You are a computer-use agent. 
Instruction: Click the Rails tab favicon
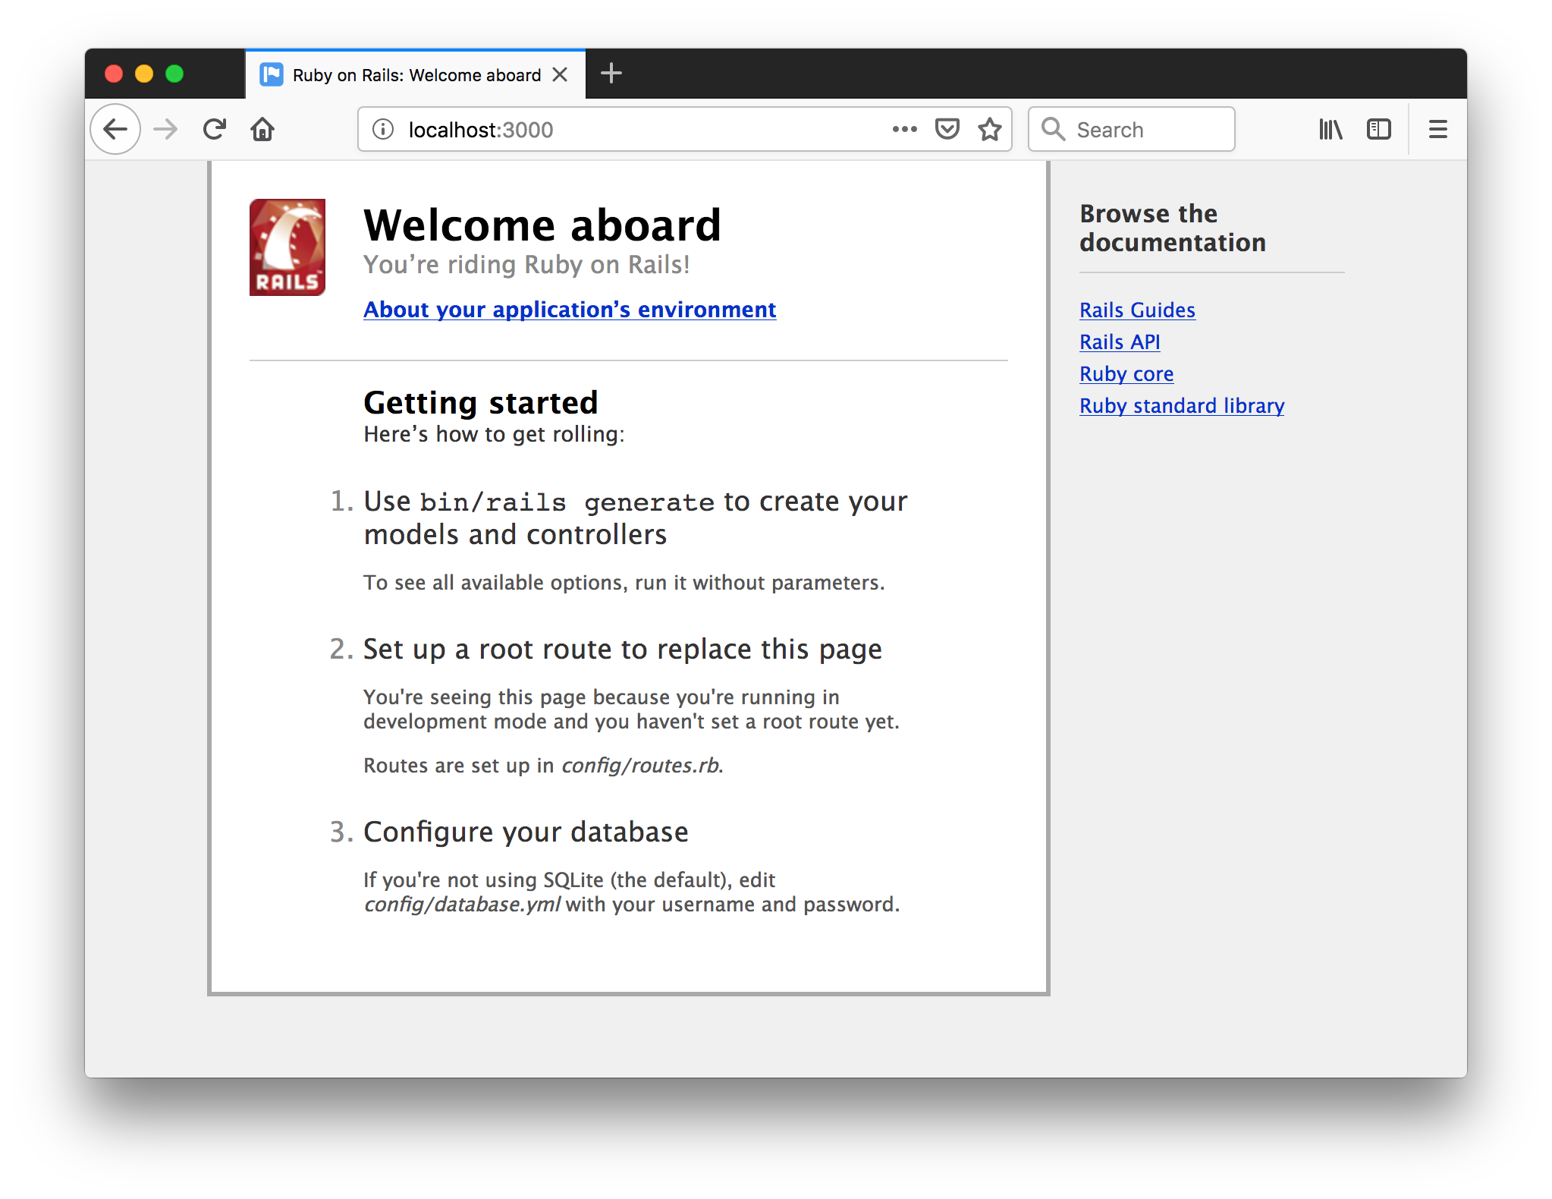click(x=272, y=74)
